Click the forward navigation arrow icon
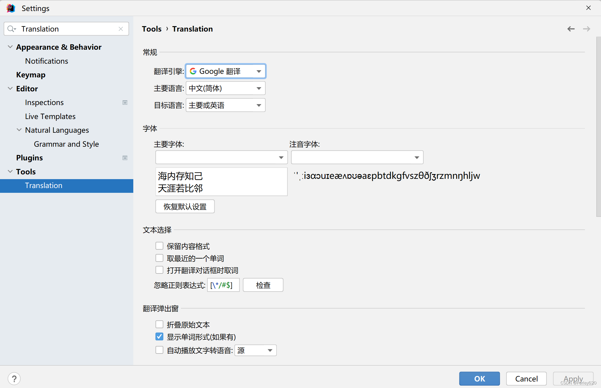 click(586, 29)
